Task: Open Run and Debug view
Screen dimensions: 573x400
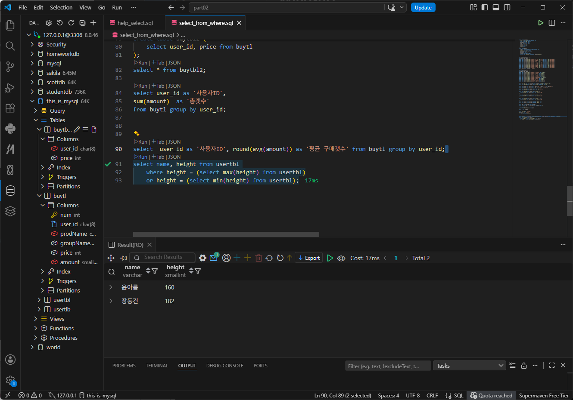Action: click(10, 87)
